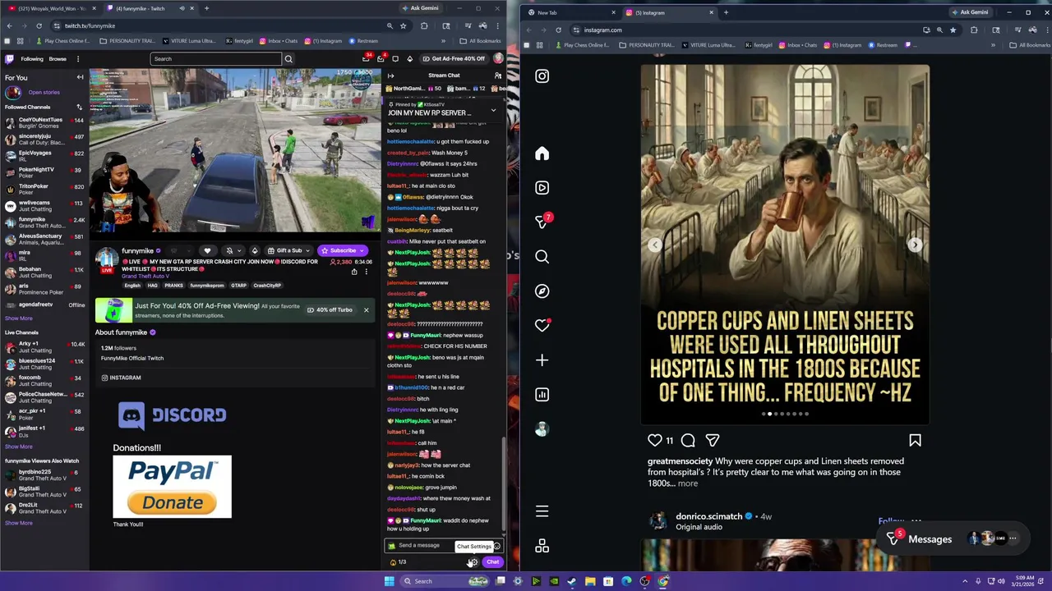Open Instagram Reels icon in sidebar
This screenshot has height=591, width=1052.
point(542,188)
